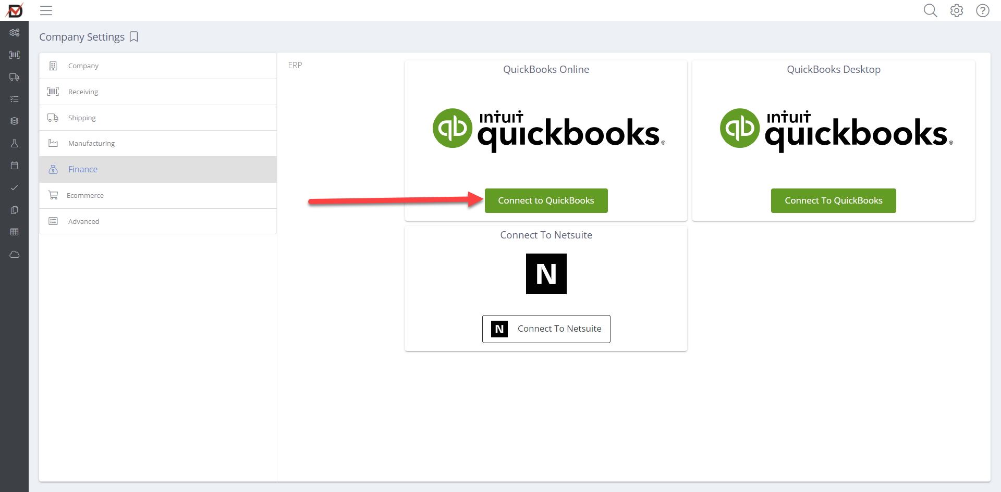The image size is (1001, 492).
Task: Click the Connect To Netsuite button
Action: click(x=546, y=329)
